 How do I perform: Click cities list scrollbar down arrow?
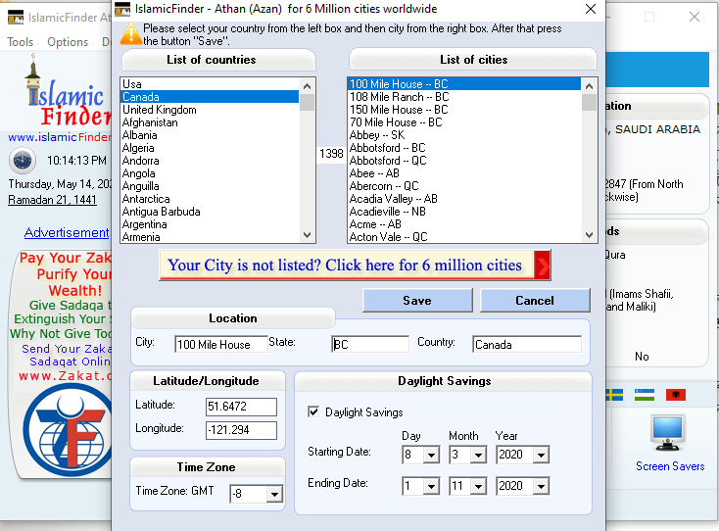590,235
